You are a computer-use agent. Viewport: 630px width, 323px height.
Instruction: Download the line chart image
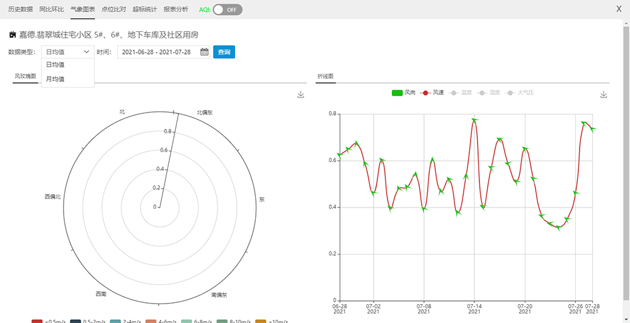coord(604,95)
